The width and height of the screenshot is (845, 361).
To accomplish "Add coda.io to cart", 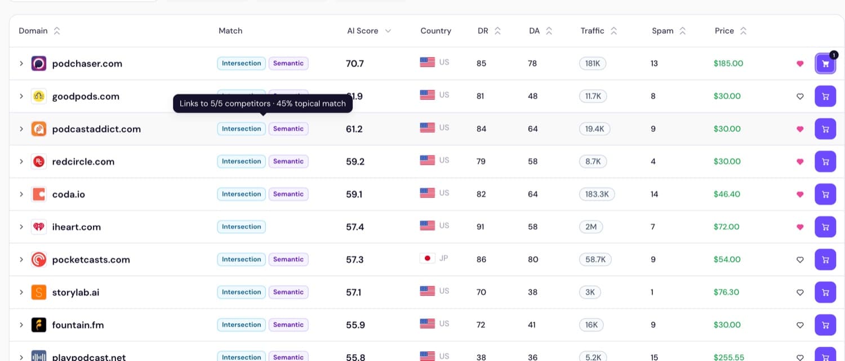I will pos(825,194).
